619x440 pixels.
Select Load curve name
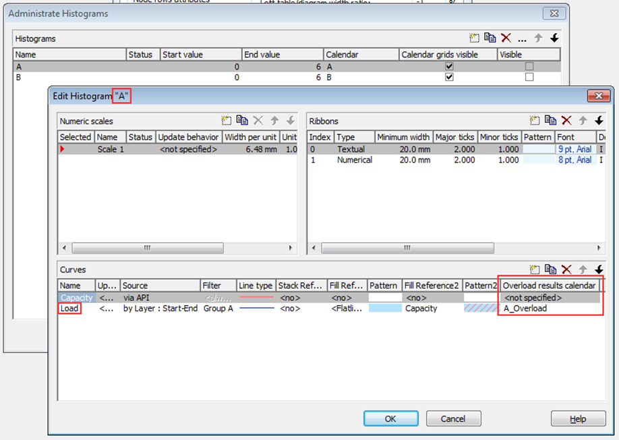pyautogui.click(x=69, y=308)
